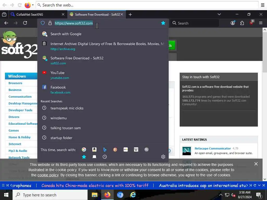Select the Software Free Download - Soft32 suggestion

click(x=103, y=60)
